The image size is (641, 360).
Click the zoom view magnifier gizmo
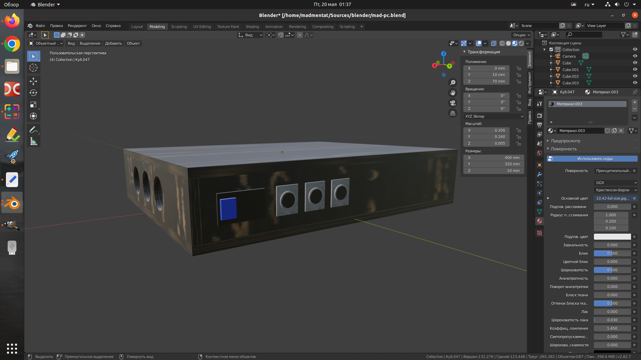pyautogui.click(x=453, y=83)
